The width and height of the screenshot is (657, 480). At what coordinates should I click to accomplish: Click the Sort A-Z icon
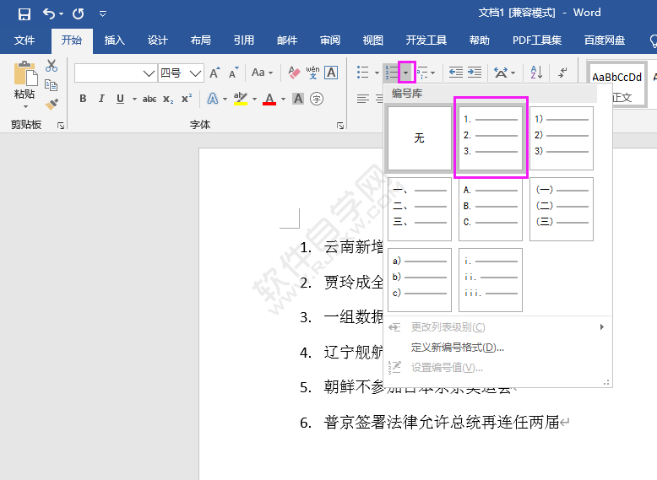coord(536,73)
